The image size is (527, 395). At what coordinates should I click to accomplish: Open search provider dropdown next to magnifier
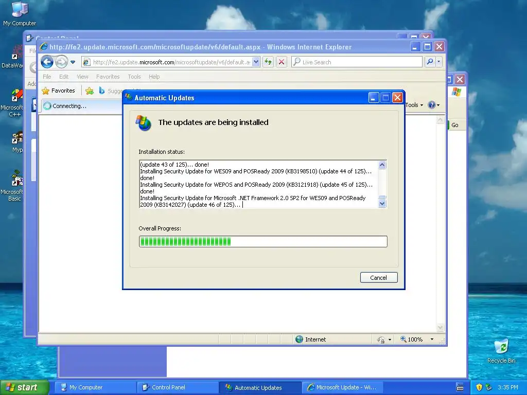pyautogui.click(x=438, y=62)
